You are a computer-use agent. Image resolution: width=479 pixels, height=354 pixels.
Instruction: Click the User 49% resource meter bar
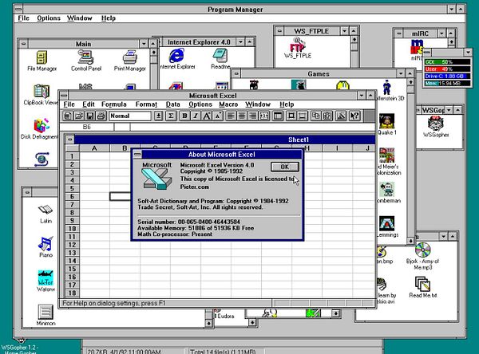click(447, 69)
